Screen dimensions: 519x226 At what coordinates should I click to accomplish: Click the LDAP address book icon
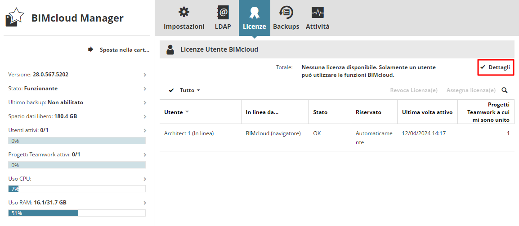pyautogui.click(x=223, y=12)
